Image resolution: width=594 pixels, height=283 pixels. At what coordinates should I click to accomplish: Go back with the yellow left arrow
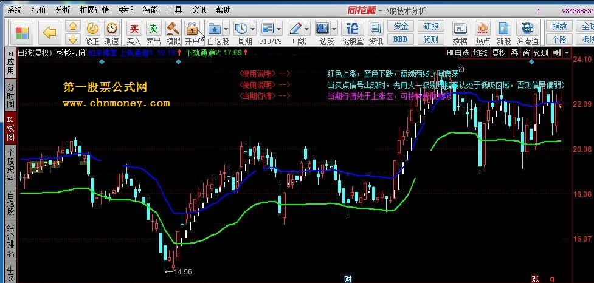click(50, 33)
